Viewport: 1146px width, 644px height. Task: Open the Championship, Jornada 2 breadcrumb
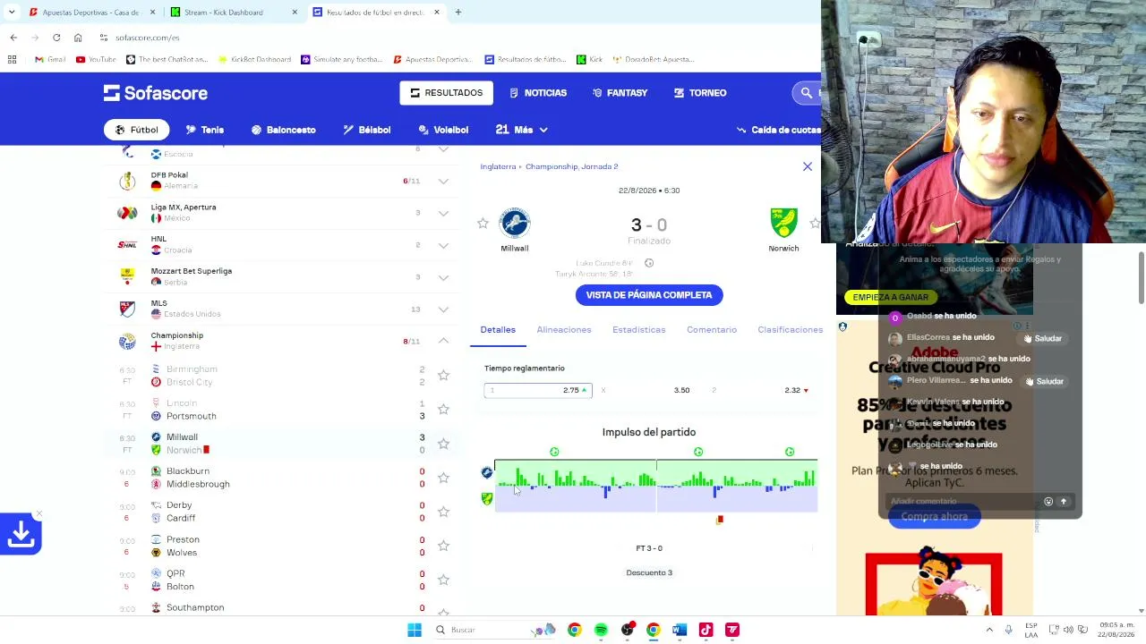click(571, 166)
